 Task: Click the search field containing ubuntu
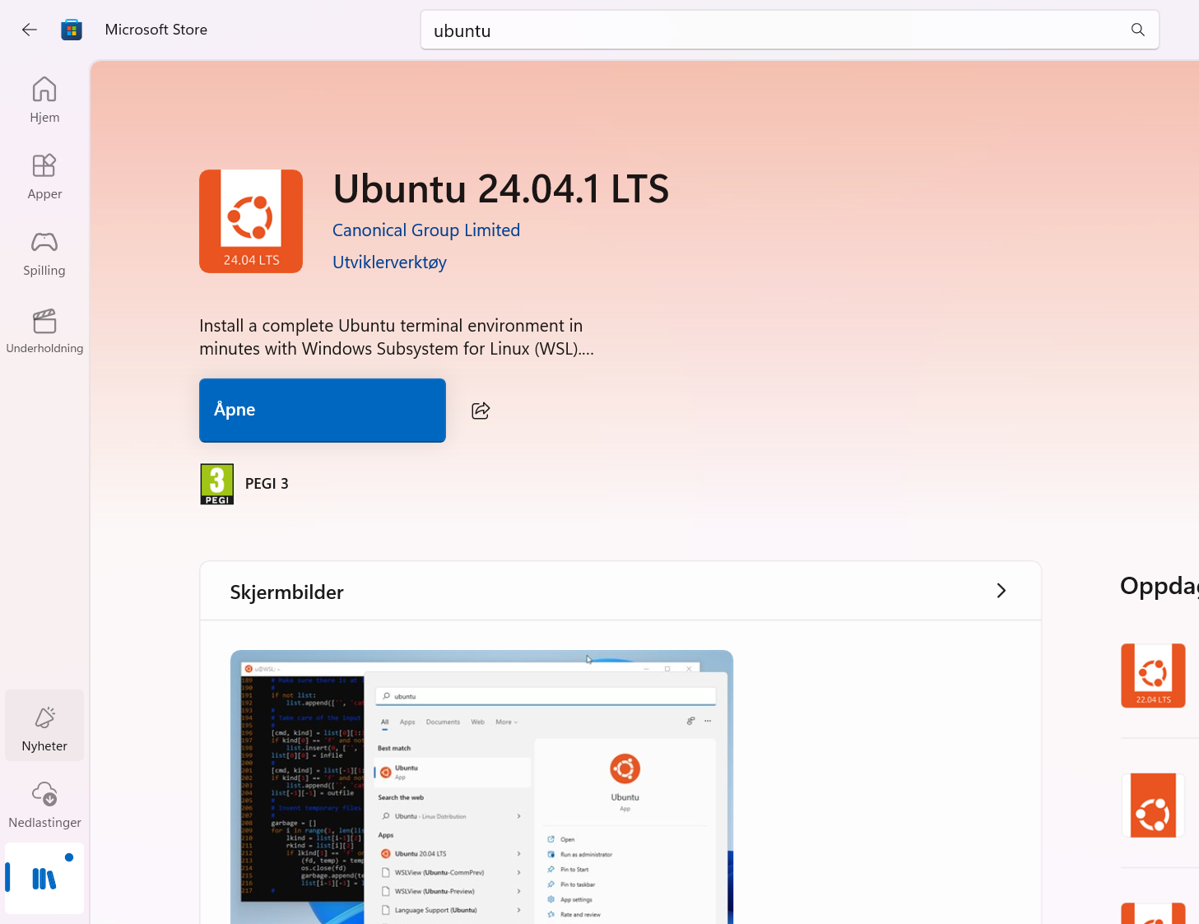[790, 30]
